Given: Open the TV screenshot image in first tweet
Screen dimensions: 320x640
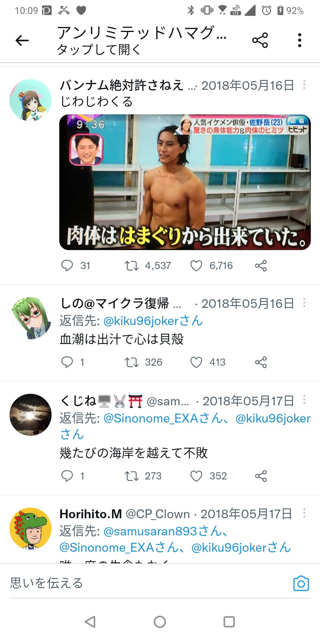Looking at the screenshot, I should [x=185, y=182].
